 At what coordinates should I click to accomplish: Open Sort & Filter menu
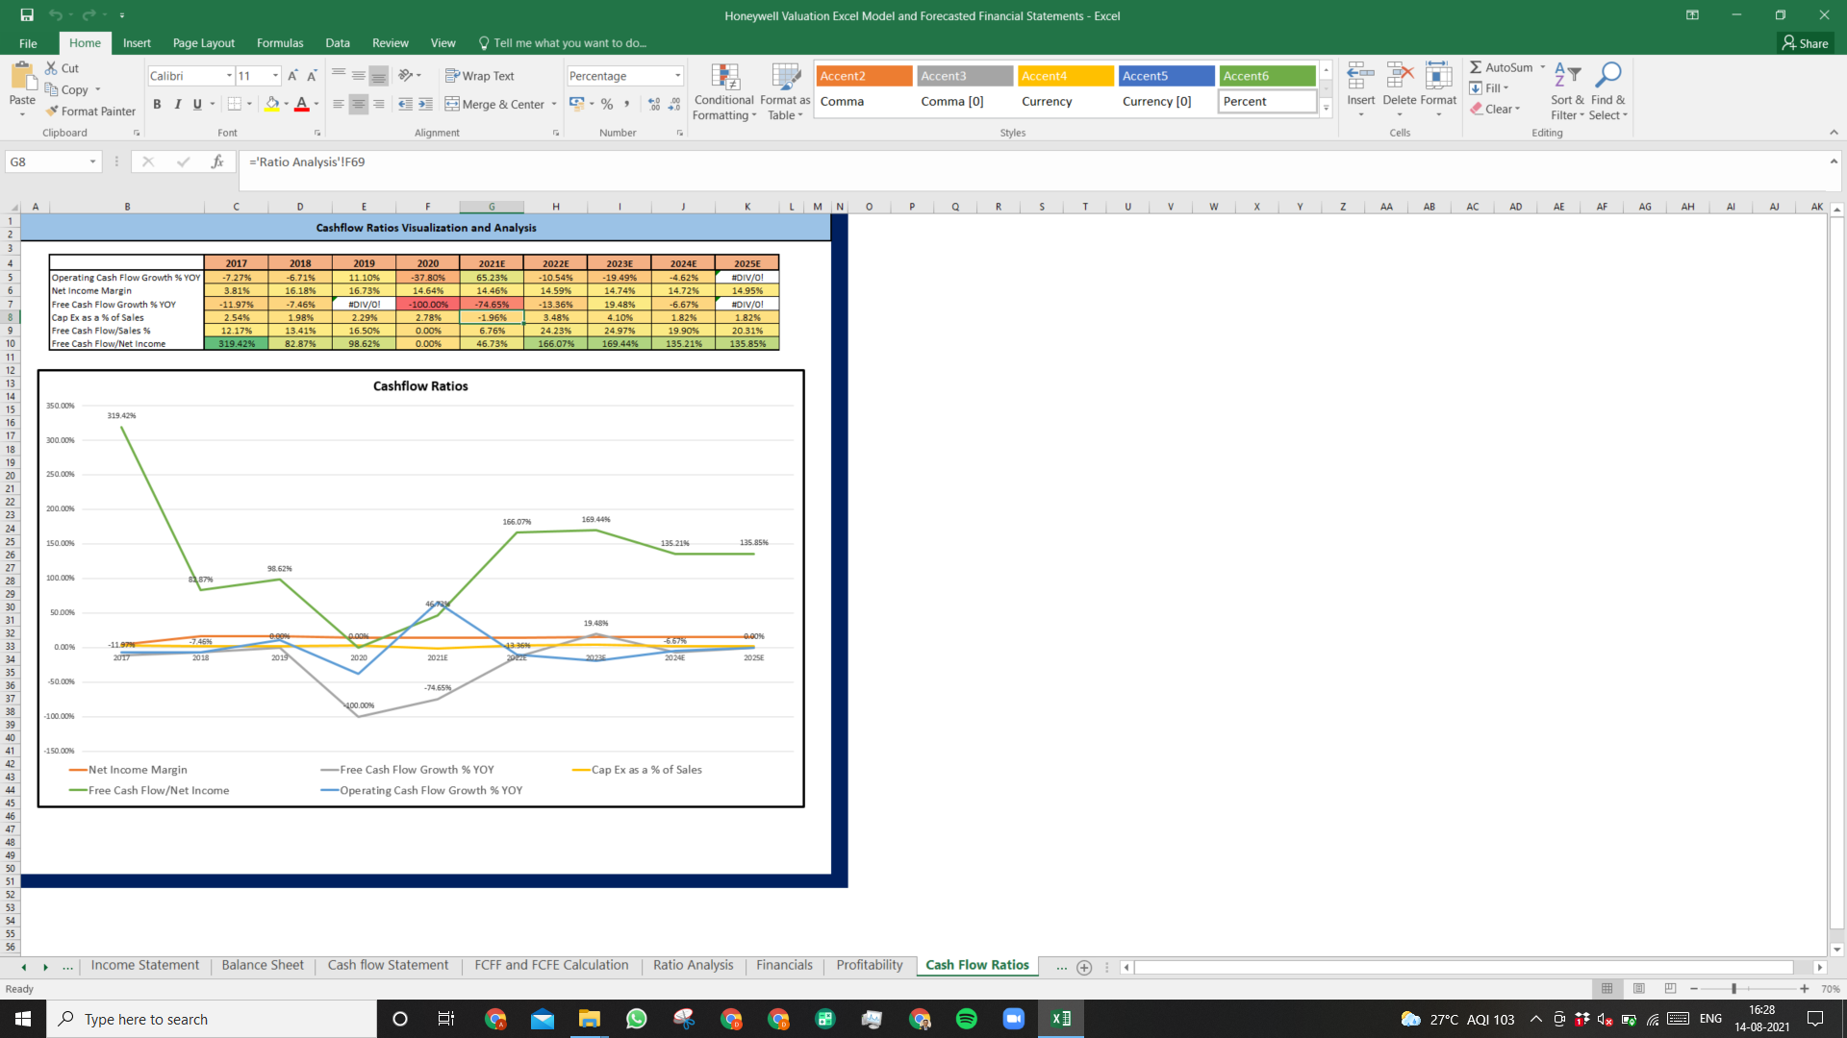tap(1567, 91)
